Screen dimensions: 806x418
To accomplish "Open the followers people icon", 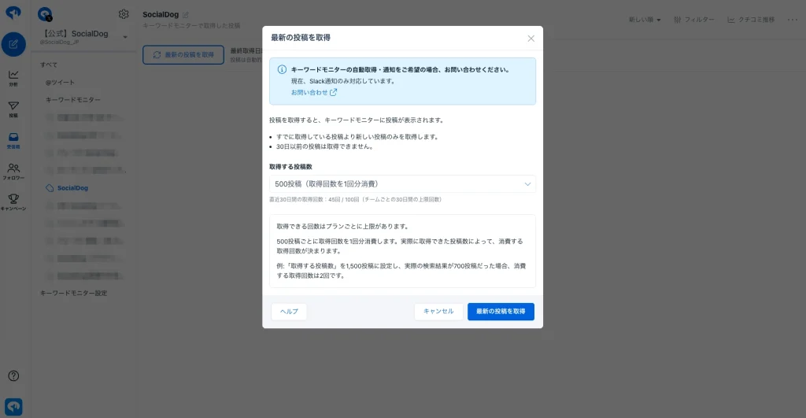I will [x=13, y=171].
